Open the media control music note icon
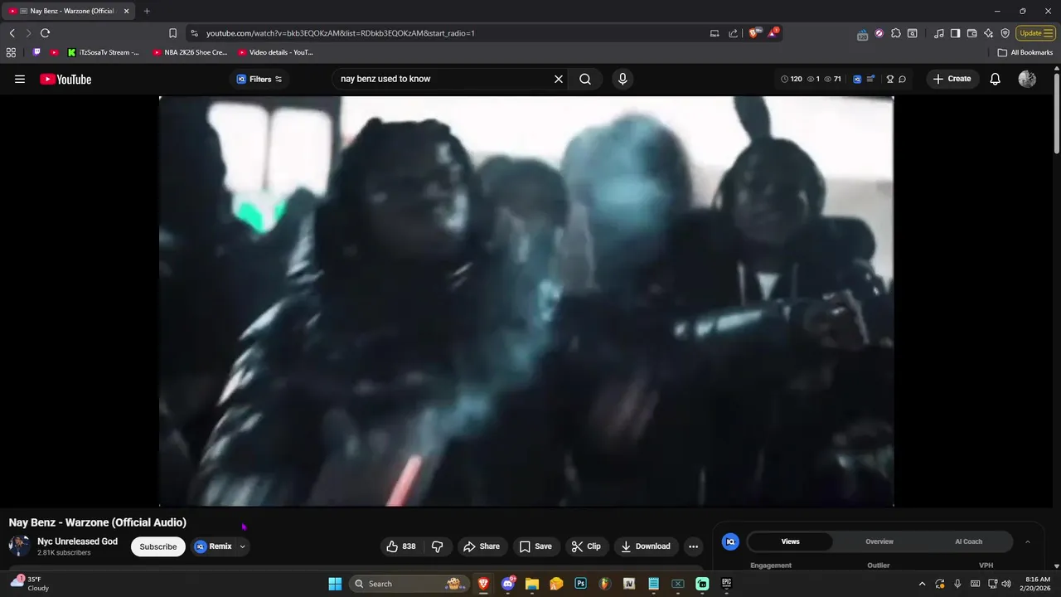 click(938, 33)
